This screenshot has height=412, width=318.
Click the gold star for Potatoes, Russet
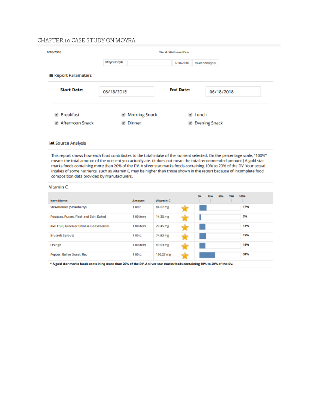(x=185, y=218)
